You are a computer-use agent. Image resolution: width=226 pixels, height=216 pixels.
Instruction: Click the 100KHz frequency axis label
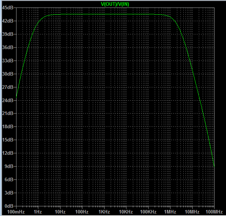(148, 212)
